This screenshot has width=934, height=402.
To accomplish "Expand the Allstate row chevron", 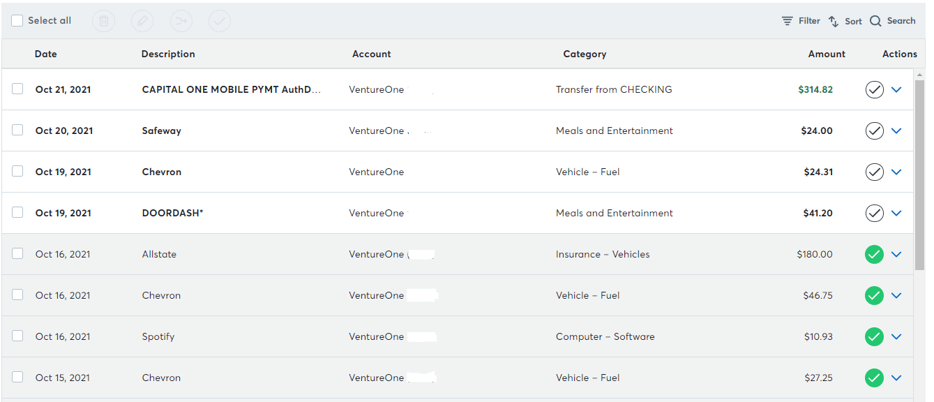I will (x=896, y=254).
